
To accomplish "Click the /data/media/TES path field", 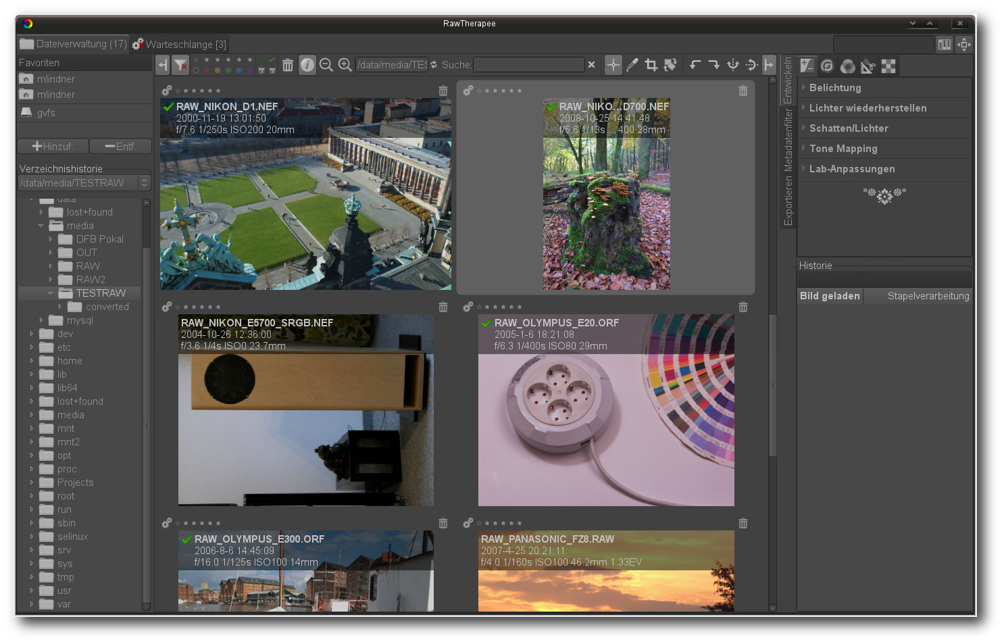I will click(392, 65).
